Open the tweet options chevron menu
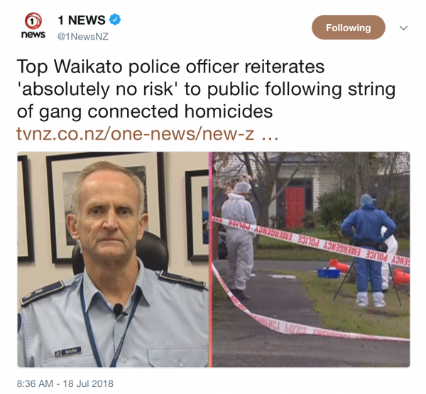Viewport: 426px width, 394px height. click(403, 28)
